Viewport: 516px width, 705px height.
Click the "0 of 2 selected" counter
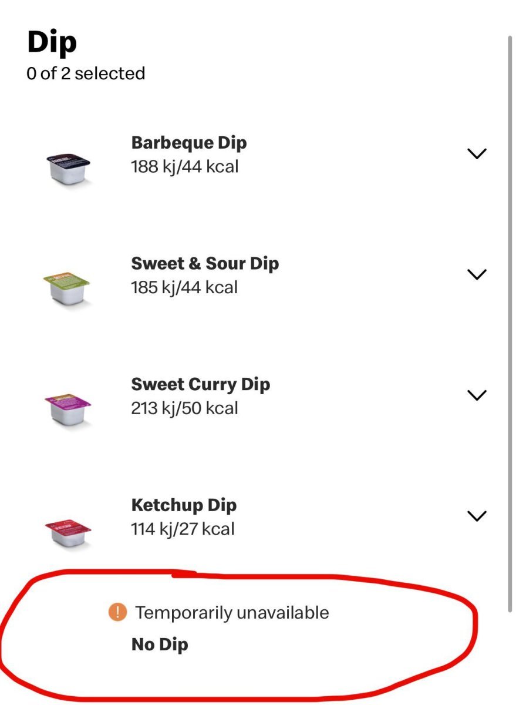click(86, 73)
